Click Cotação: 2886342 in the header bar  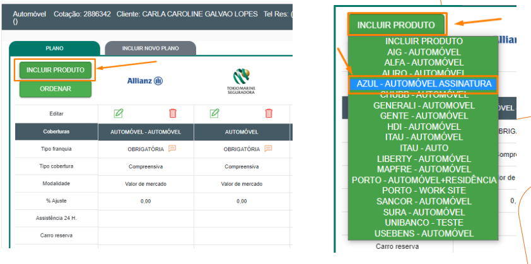(x=82, y=14)
